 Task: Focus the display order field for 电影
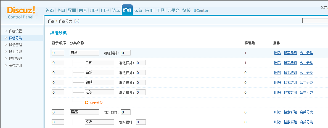click(58, 63)
